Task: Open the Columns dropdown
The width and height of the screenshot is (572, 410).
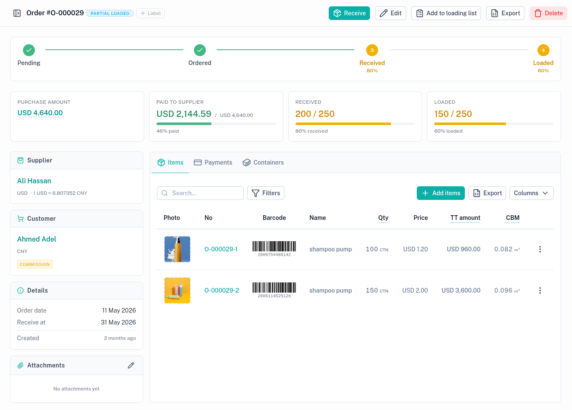Action: pyautogui.click(x=532, y=193)
